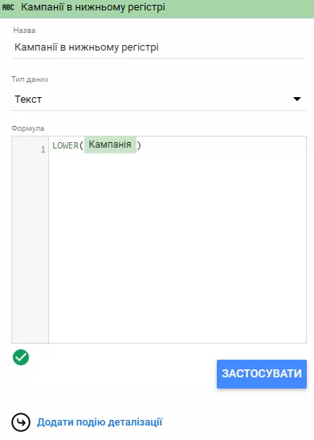Viewport: 314px width, 440px height.
Task: Click the LOWER function text in formula
Action: pos(65,145)
